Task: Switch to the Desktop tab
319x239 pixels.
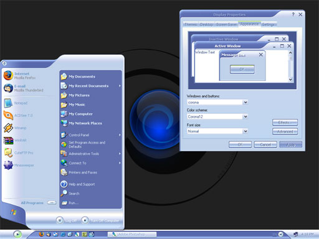Action: 206,24
